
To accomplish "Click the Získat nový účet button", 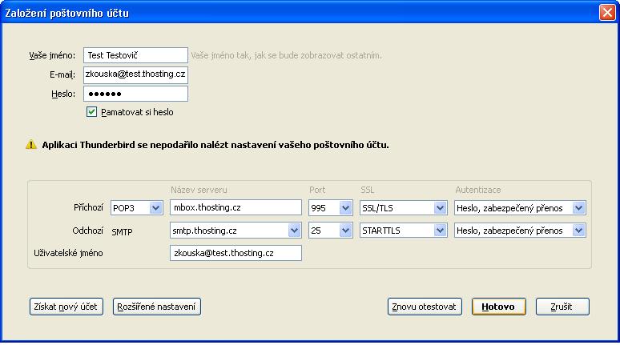I will click(x=66, y=307).
